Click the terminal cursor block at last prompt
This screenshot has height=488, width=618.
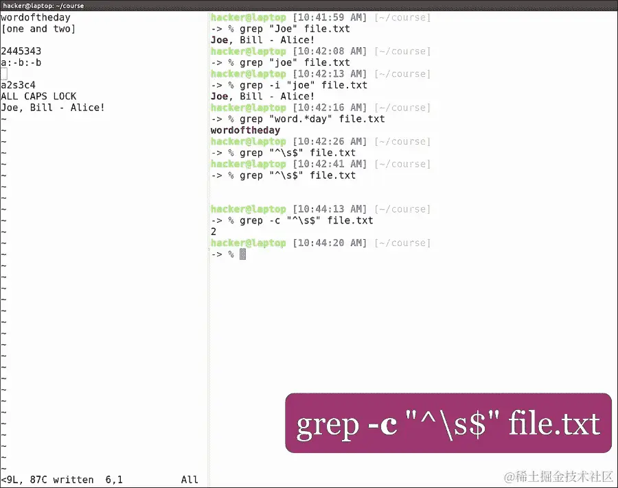coord(243,255)
